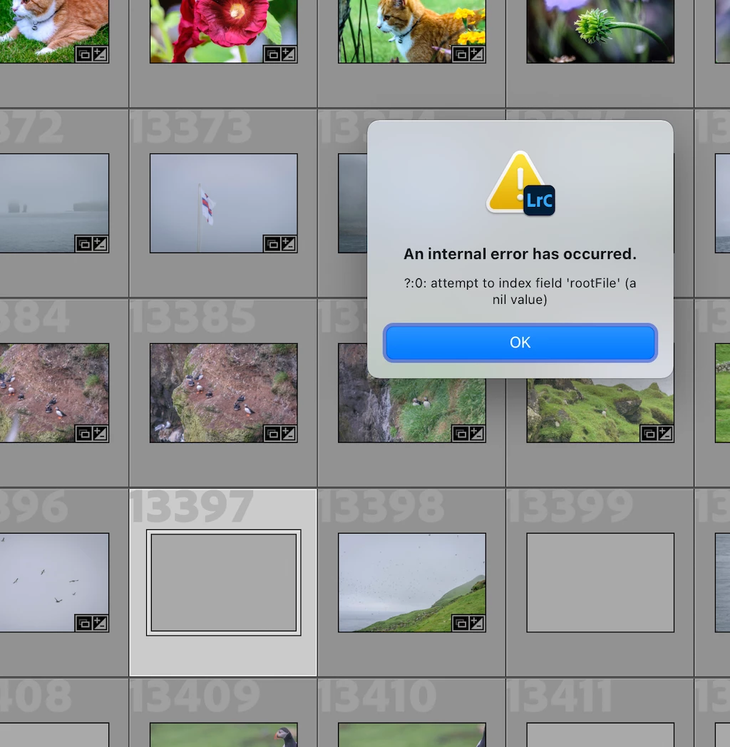Select the green mossy rocks thumbnail
730x747 pixels.
(600, 411)
